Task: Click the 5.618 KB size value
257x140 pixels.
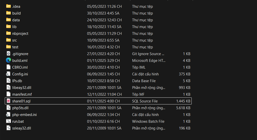Action: (x=183, y=108)
